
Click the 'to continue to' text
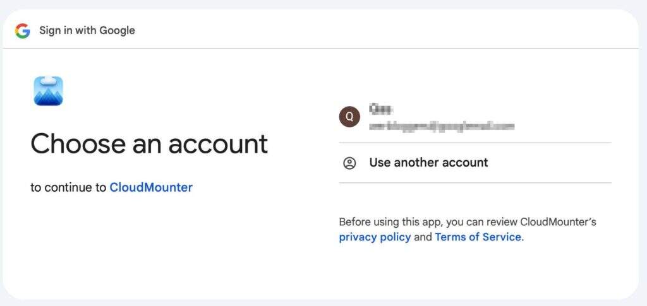(68, 187)
